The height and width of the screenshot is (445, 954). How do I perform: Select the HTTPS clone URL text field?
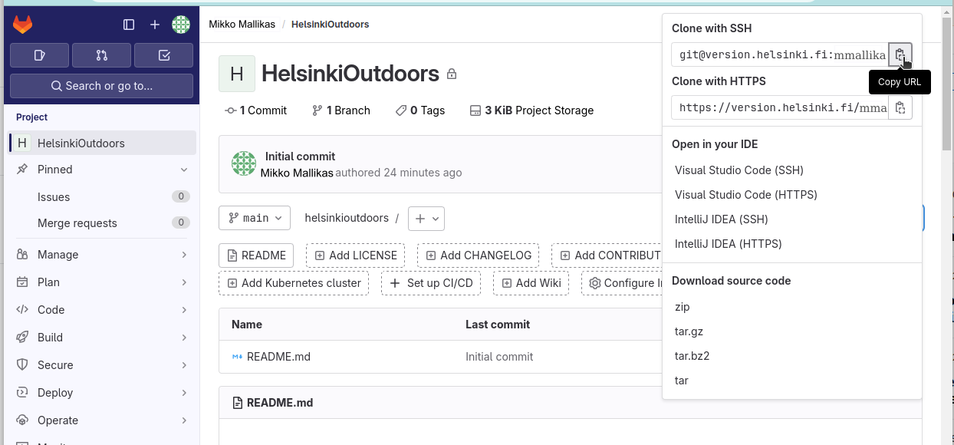[x=780, y=107]
